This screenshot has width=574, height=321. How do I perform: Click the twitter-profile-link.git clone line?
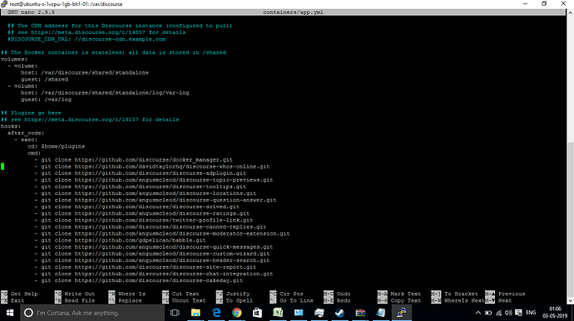click(x=143, y=220)
